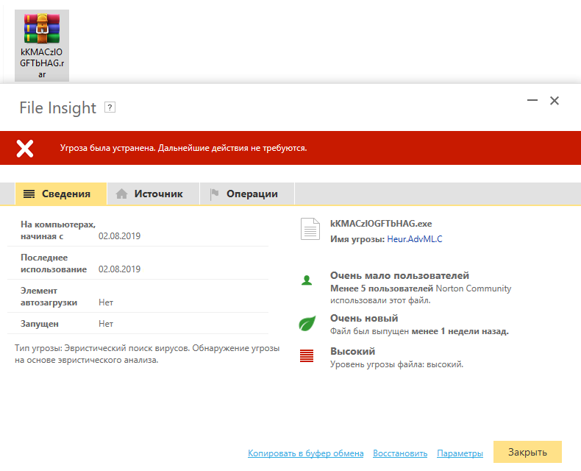Open the Параметры link
The height and width of the screenshot is (471, 581).
460,453
